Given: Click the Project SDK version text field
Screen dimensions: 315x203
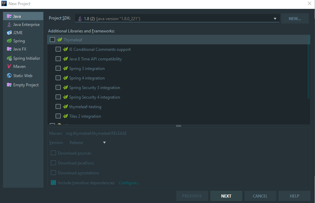Looking at the screenshot, I should pos(177,18).
